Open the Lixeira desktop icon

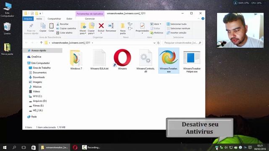[x=7, y=29]
